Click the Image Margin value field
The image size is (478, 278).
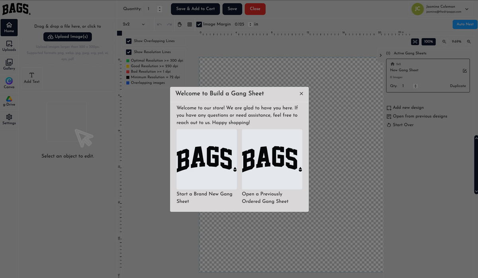pyautogui.click(x=241, y=24)
